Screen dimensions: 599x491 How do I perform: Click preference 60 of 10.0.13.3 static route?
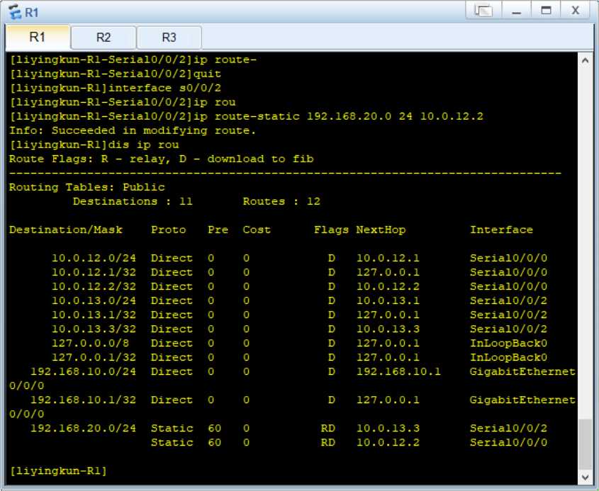point(214,428)
